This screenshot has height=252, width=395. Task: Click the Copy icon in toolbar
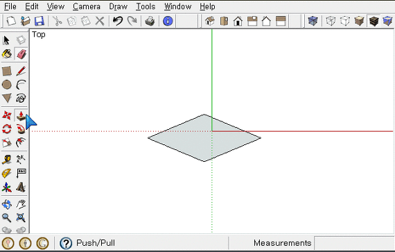pyautogui.click(x=72, y=21)
